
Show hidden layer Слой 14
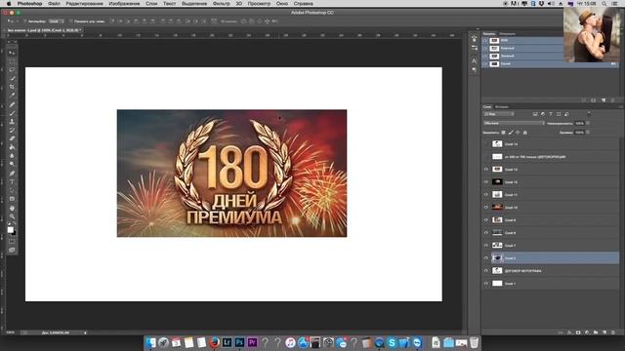pos(486,144)
